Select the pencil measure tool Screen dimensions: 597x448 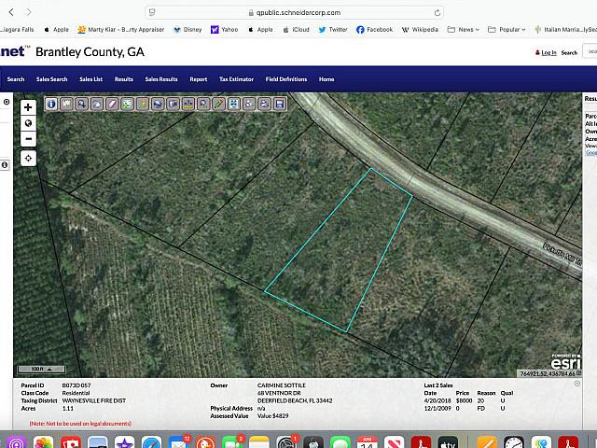pyautogui.click(x=218, y=104)
